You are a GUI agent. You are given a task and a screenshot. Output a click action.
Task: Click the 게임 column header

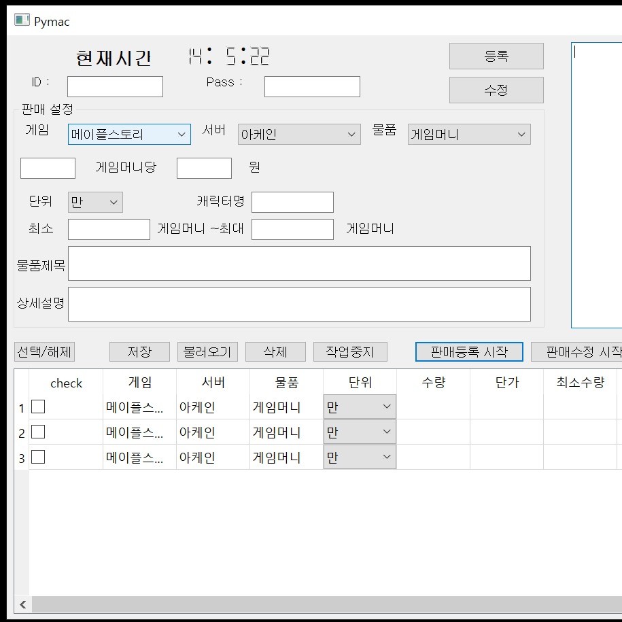click(139, 383)
